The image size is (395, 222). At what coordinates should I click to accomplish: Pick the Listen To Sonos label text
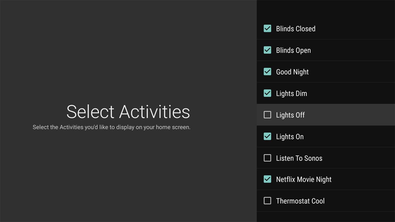pos(299,158)
